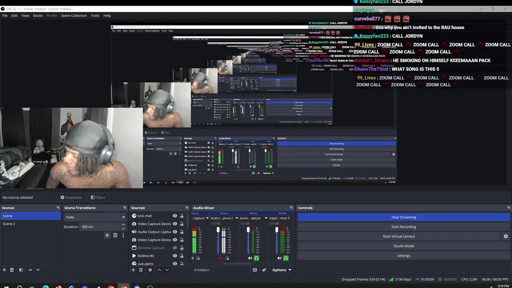Add a configurable transition with plus icon
This screenshot has width=512, height=288.
click(x=107, y=235)
